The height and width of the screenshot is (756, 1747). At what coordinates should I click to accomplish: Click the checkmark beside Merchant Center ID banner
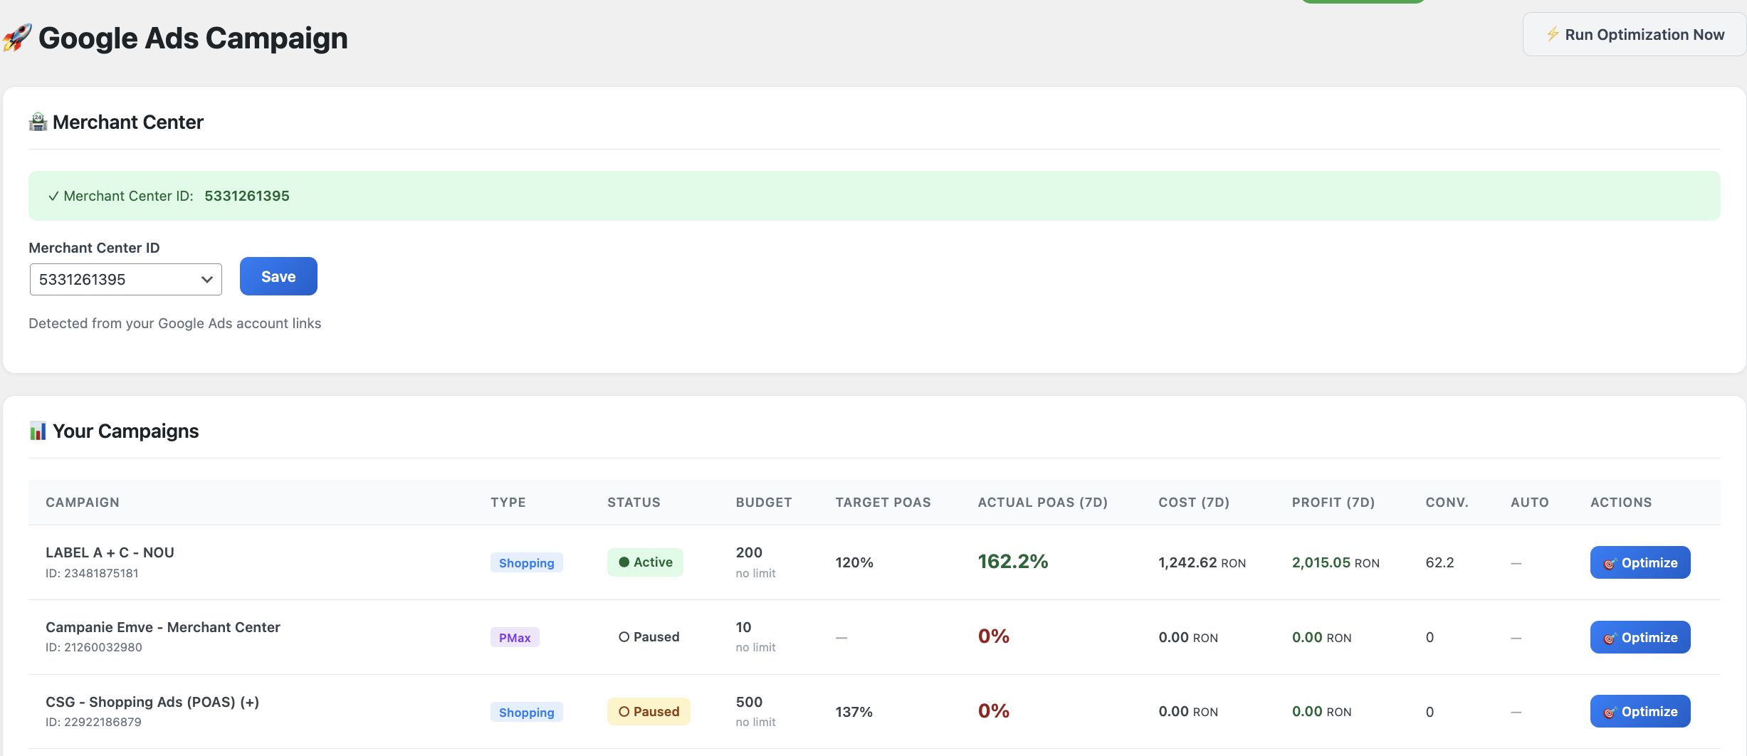(53, 196)
